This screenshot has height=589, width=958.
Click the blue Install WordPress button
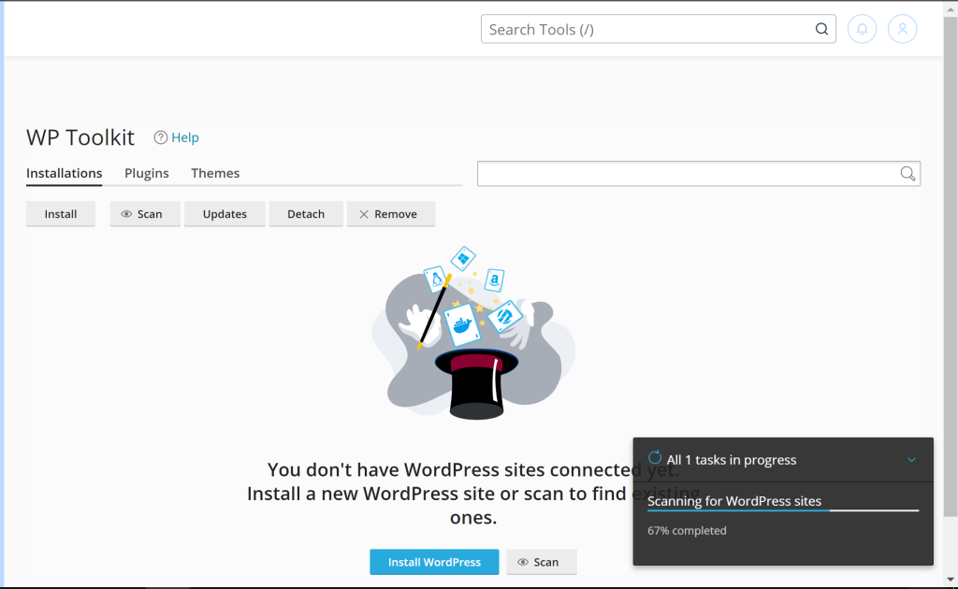click(x=434, y=562)
